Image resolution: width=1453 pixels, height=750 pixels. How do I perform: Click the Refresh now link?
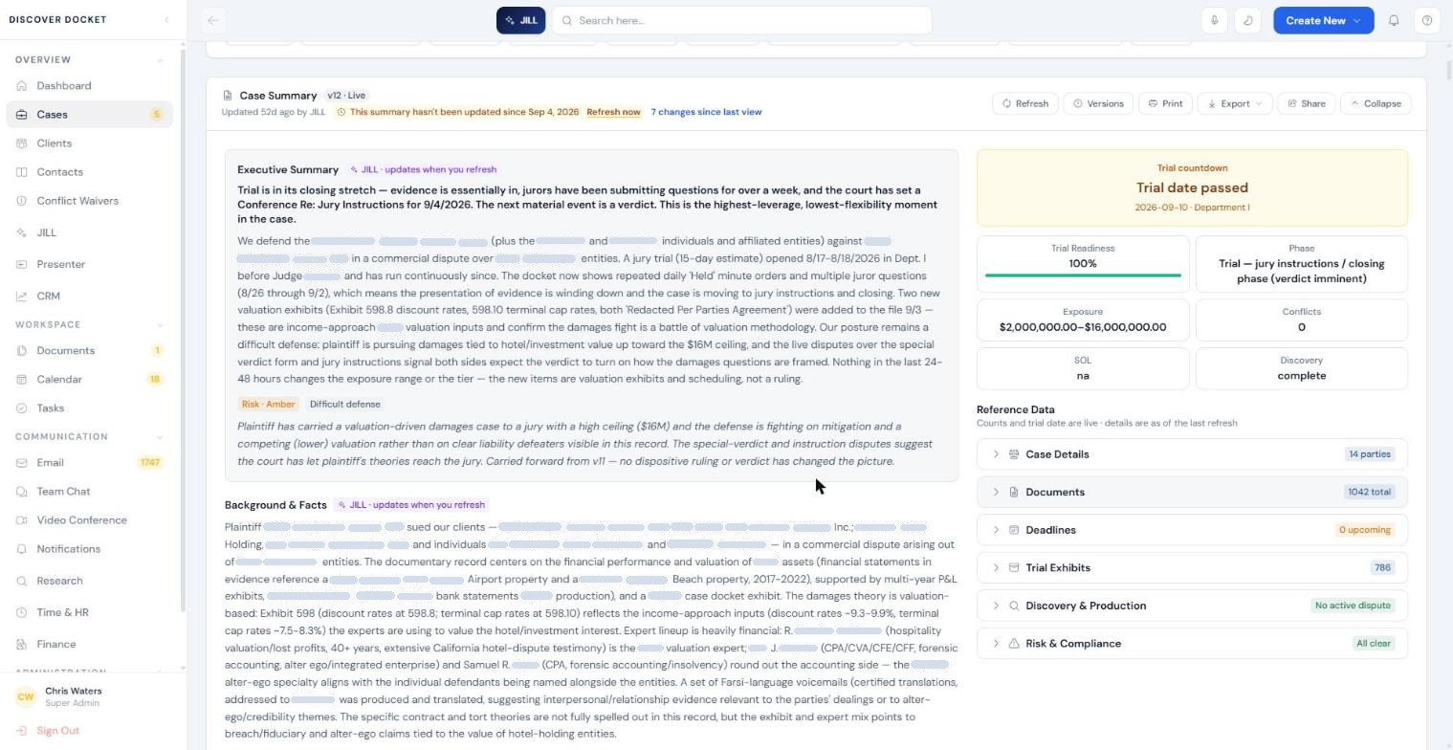(613, 112)
